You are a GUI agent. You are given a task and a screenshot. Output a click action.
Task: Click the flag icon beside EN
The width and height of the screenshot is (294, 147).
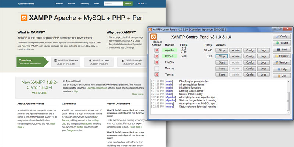point(139,4)
